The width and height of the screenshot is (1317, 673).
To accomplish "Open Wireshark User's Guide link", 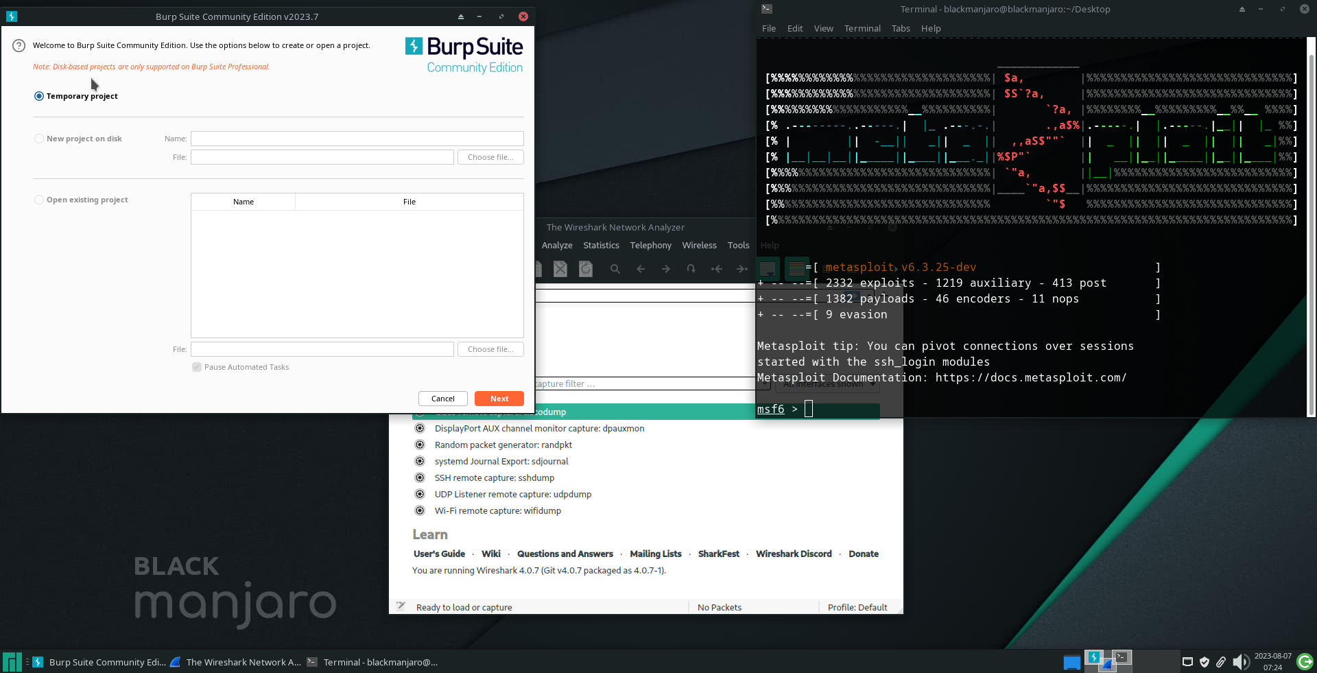I will (439, 554).
